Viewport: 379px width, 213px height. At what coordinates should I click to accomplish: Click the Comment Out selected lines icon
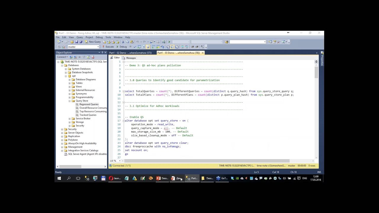click(182, 47)
